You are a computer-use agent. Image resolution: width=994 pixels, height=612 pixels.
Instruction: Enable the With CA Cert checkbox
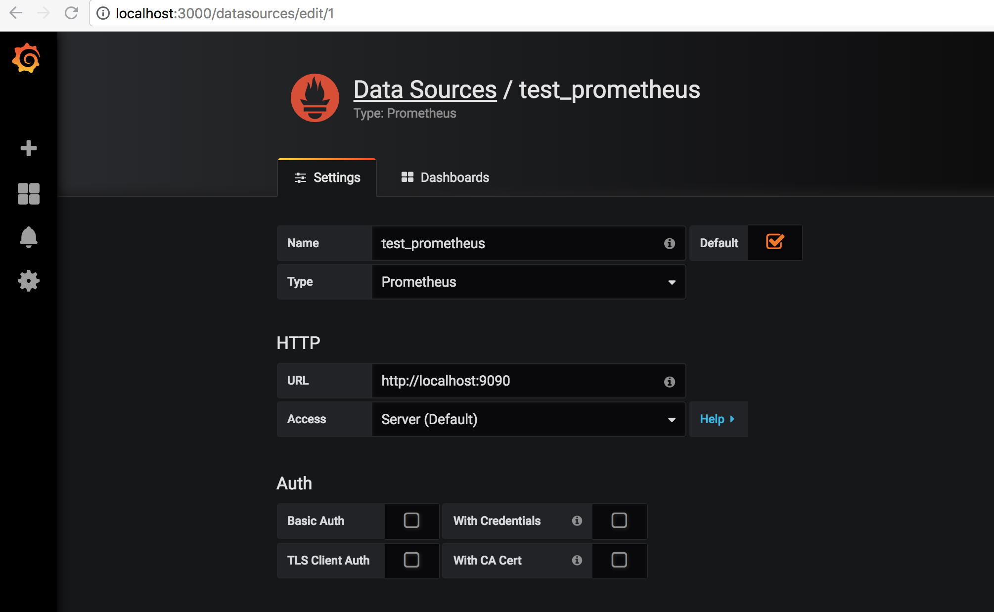point(619,560)
